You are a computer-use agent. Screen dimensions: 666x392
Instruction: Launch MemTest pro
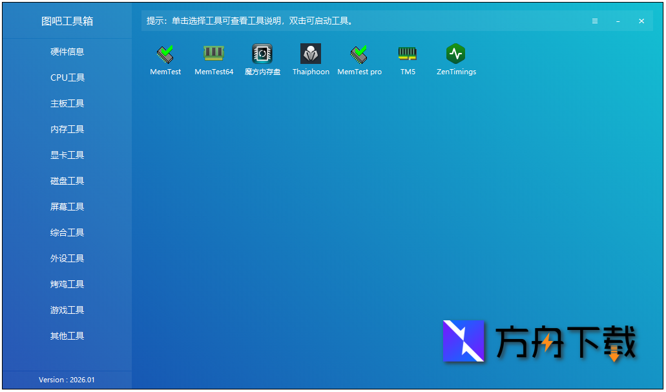[x=359, y=58]
